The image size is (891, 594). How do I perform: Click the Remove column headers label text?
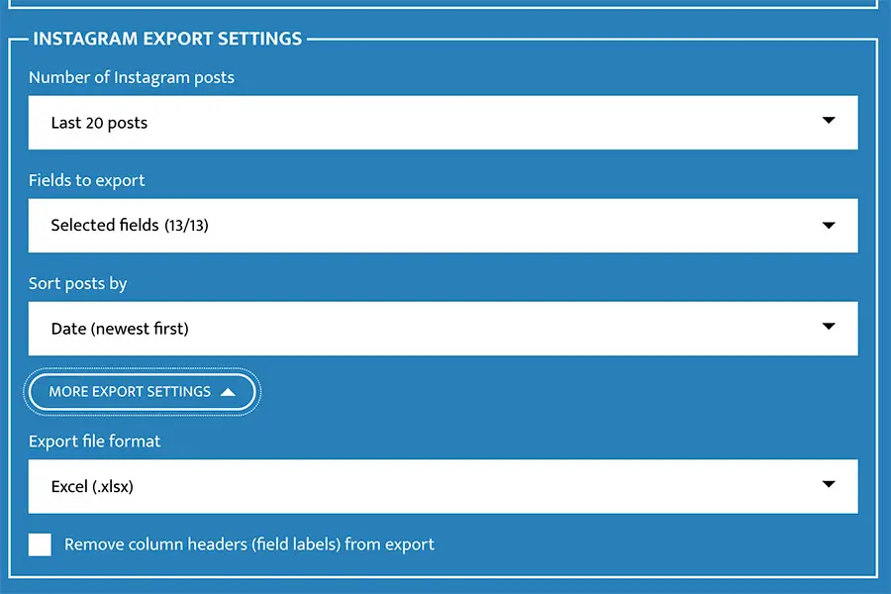coord(248,544)
